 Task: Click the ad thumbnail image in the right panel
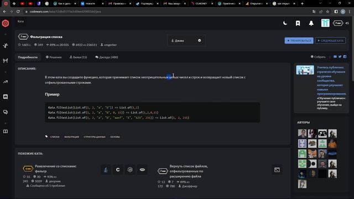point(305,70)
